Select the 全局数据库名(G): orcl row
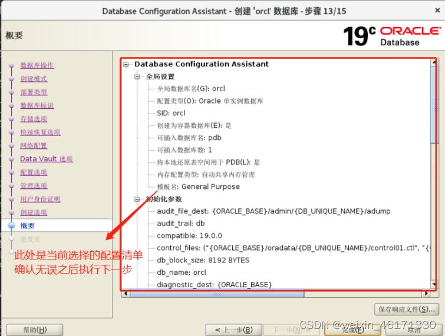The width and height of the screenshot is (445, 336). (x=191, y=89)
